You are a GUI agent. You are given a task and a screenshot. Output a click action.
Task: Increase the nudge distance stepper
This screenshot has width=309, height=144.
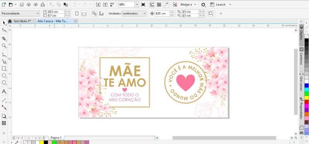(172, 12)
